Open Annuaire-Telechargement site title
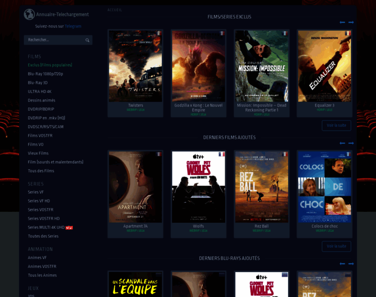Image resolution: width=376 pixels, height=297 pixels. [x=62, y=14]
